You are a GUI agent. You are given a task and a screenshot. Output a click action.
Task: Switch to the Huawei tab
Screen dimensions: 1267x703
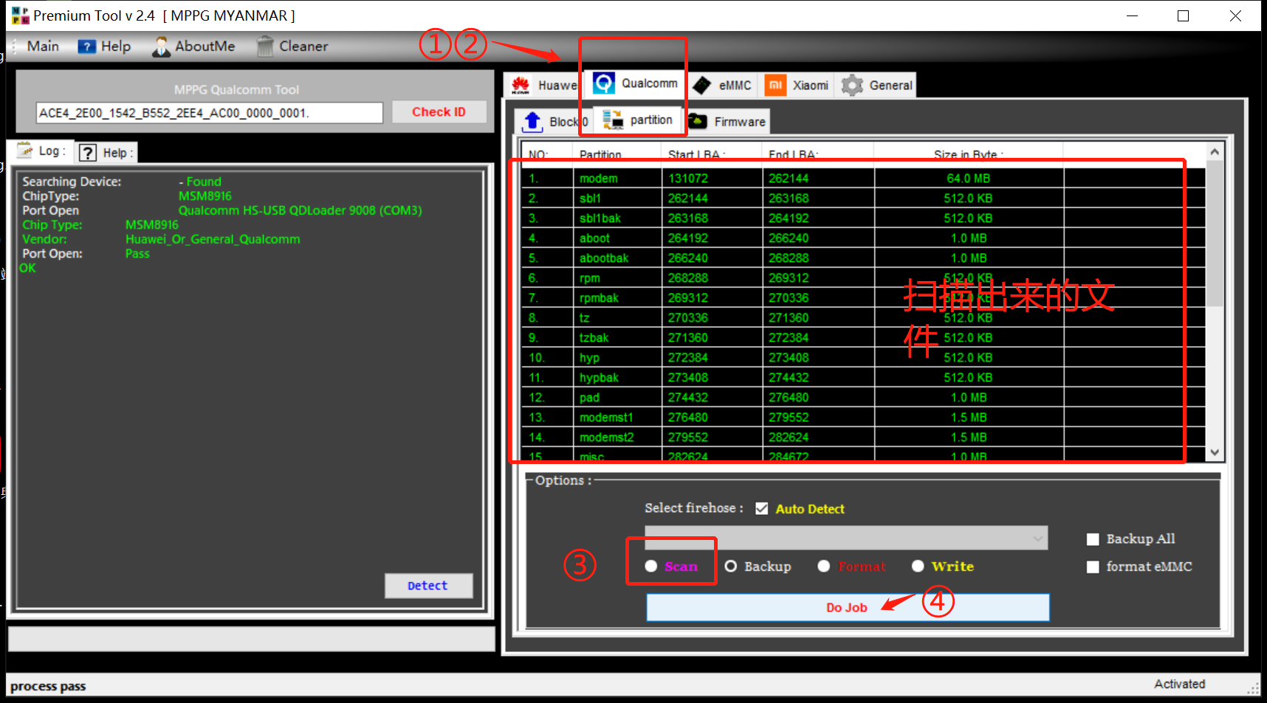(x=545, y=86)
